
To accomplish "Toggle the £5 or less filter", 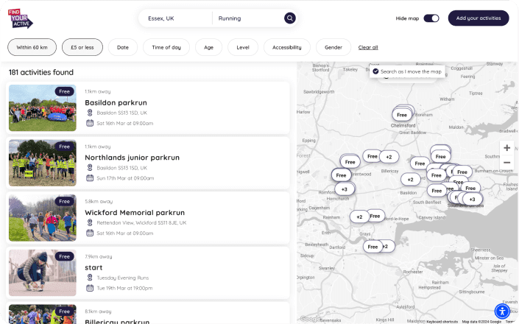I will (x=82, y=47).
